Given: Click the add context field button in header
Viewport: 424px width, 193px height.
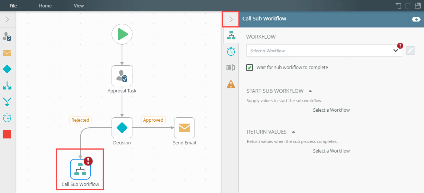Looking at the screenshot, I should (416, 19).
